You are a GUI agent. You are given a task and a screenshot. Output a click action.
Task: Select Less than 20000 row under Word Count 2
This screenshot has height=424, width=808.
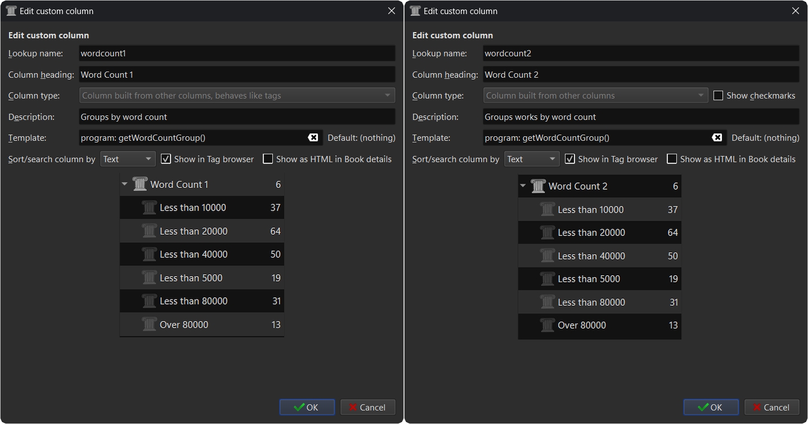click(600, 233)
